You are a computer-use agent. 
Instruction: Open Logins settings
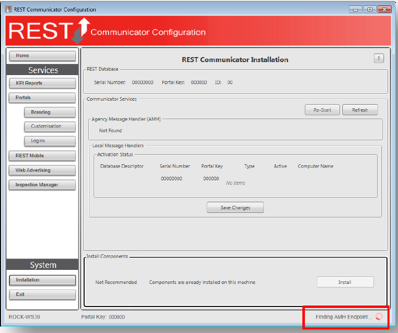pyautogui.click(x=50, y=141)
